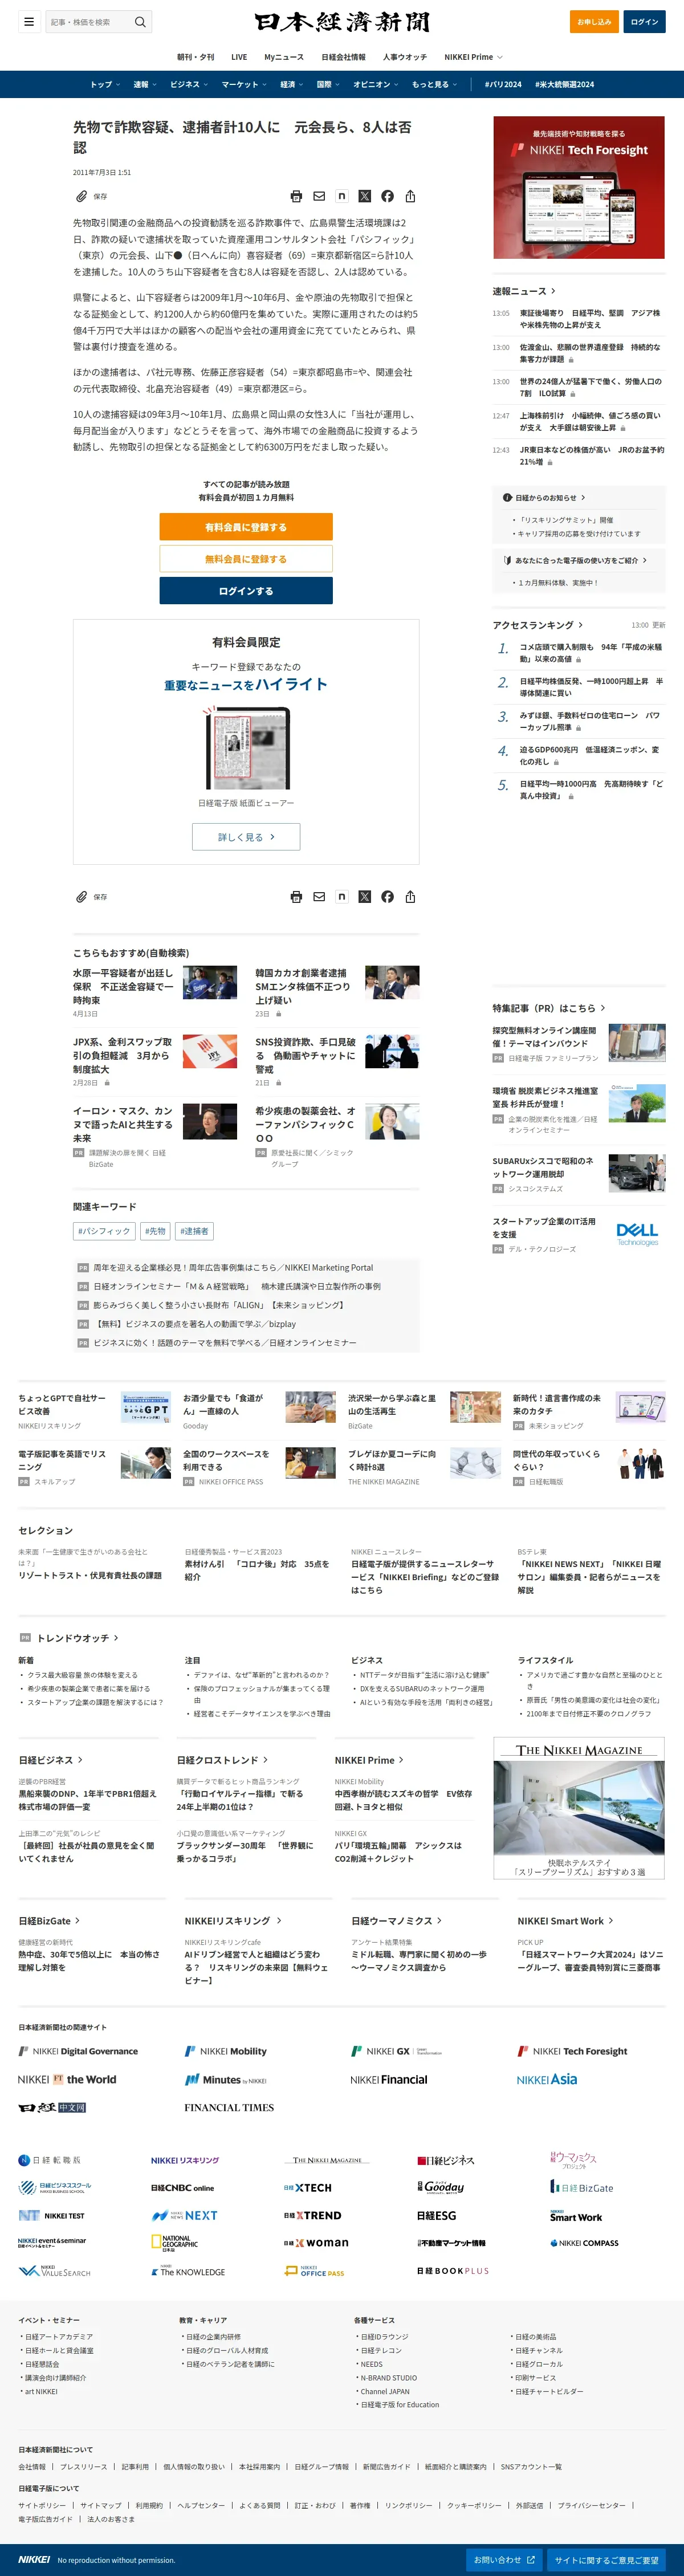The width and height of the screenshot is (684, 2576).
Task: Open ranking item 1 about コメ店頭 rice price
Action: (x=590, y=653)
